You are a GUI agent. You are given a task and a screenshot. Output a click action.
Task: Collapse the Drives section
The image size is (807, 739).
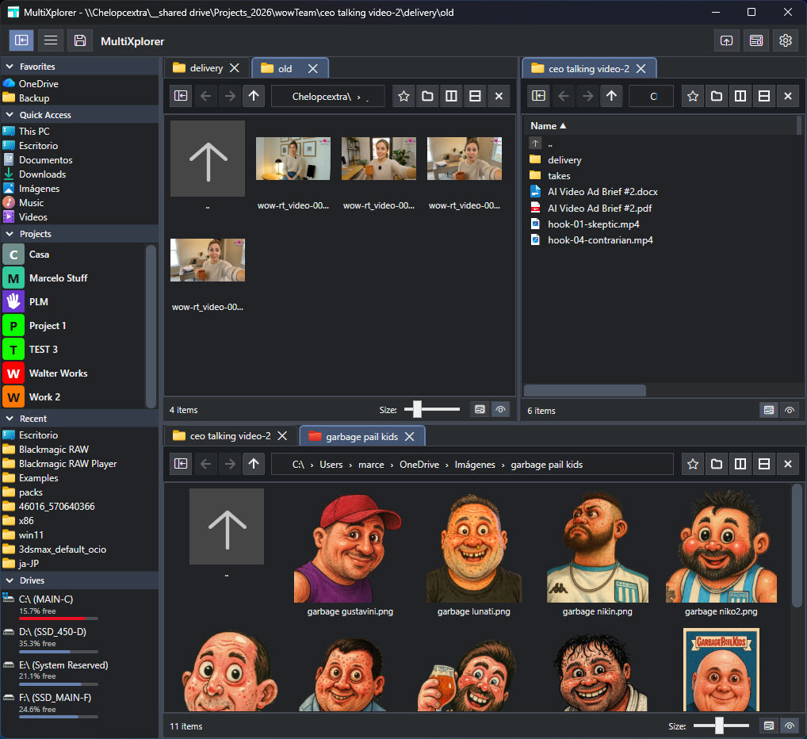click(10, 580)
